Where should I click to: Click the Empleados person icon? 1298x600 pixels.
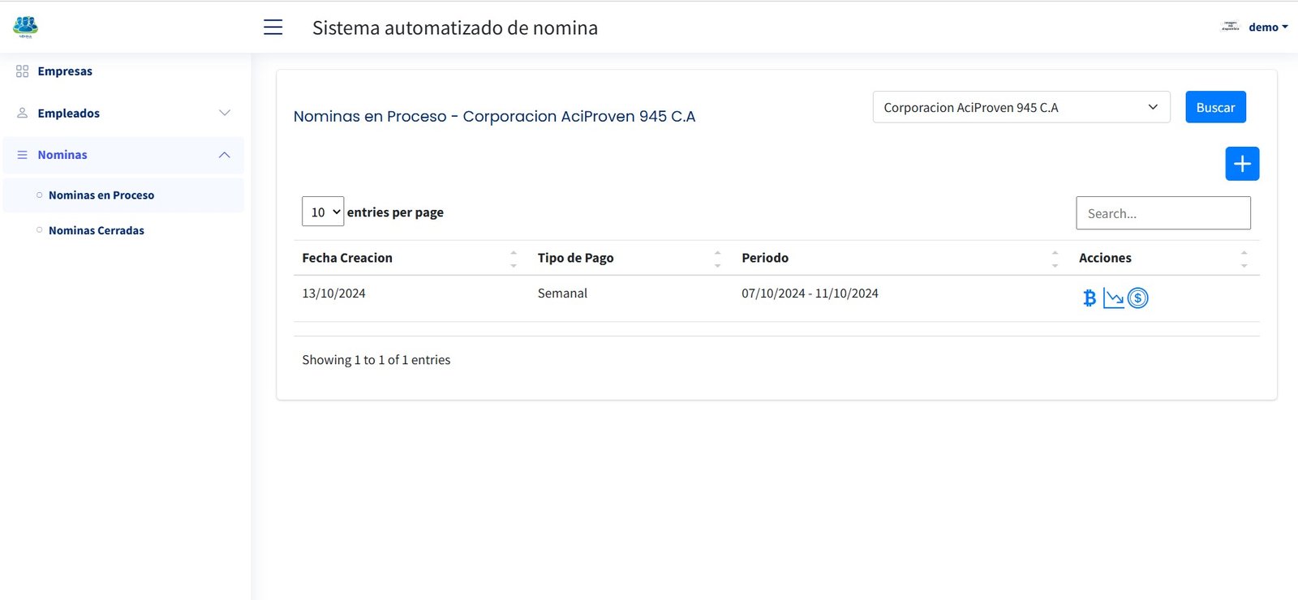[x=22, y=114]
